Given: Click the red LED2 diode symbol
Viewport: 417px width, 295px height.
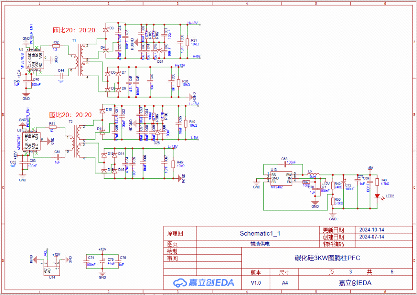Looking at the screenshot, I should (x=377, y=196).
